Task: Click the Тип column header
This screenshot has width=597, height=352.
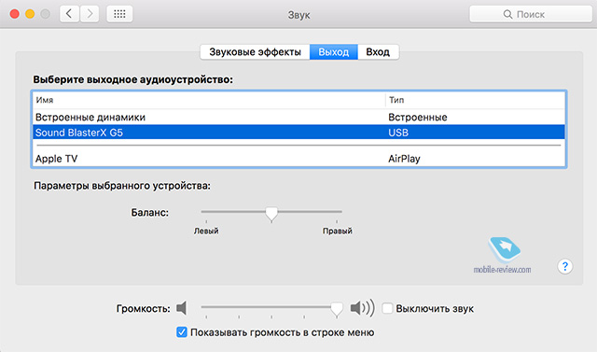Action: [476, 100]
